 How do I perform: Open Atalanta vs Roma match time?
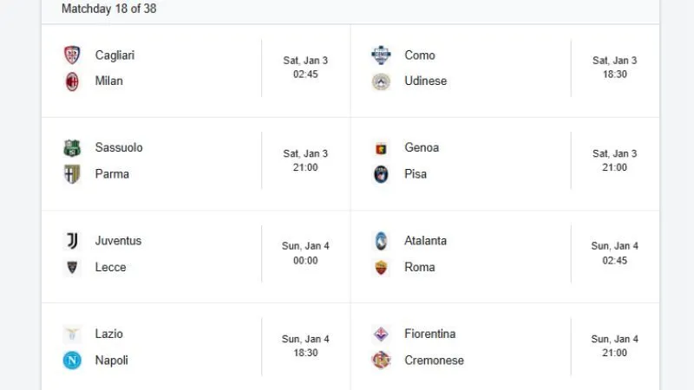coord(615,253)
